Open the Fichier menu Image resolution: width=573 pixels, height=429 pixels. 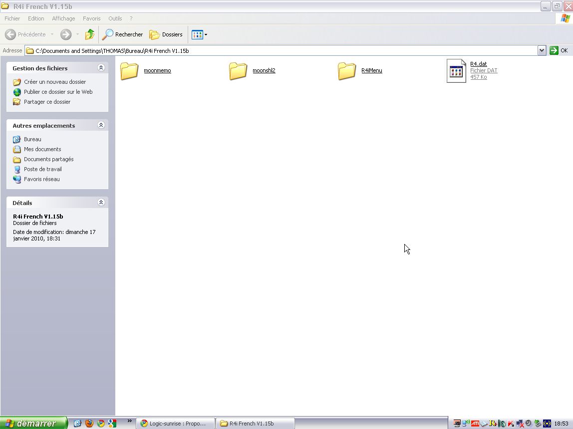pos(12,18)
